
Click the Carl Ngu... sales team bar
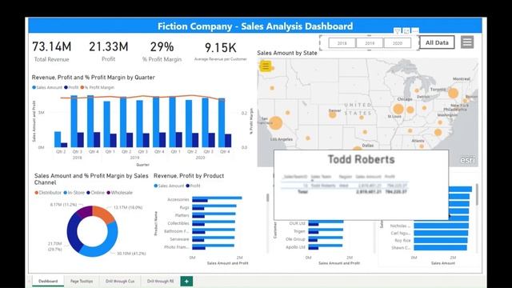[441, 233]
